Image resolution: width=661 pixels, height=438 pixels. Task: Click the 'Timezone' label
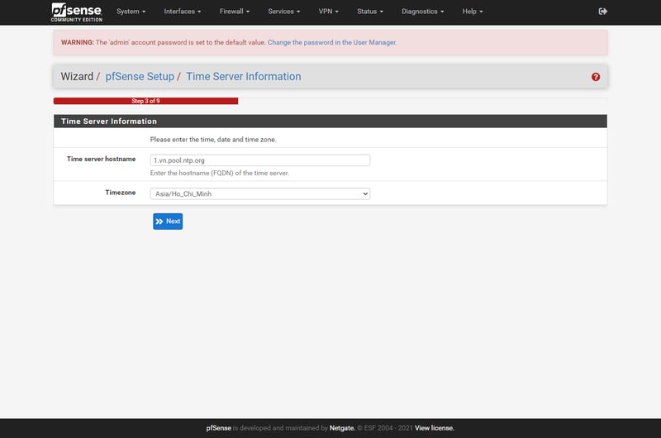click(x=120, y=193)
